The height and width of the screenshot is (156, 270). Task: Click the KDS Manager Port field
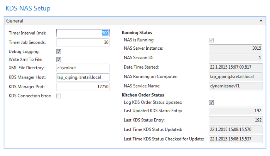coord(83,87)
